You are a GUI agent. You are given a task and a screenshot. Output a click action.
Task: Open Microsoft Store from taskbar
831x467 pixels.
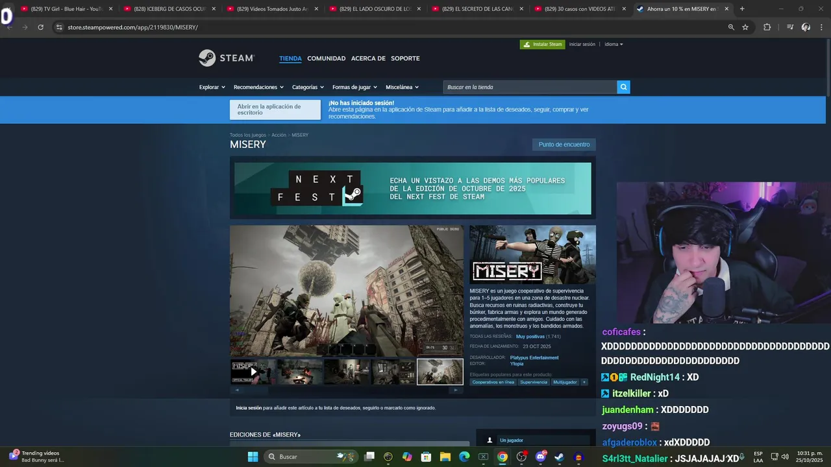426,457
